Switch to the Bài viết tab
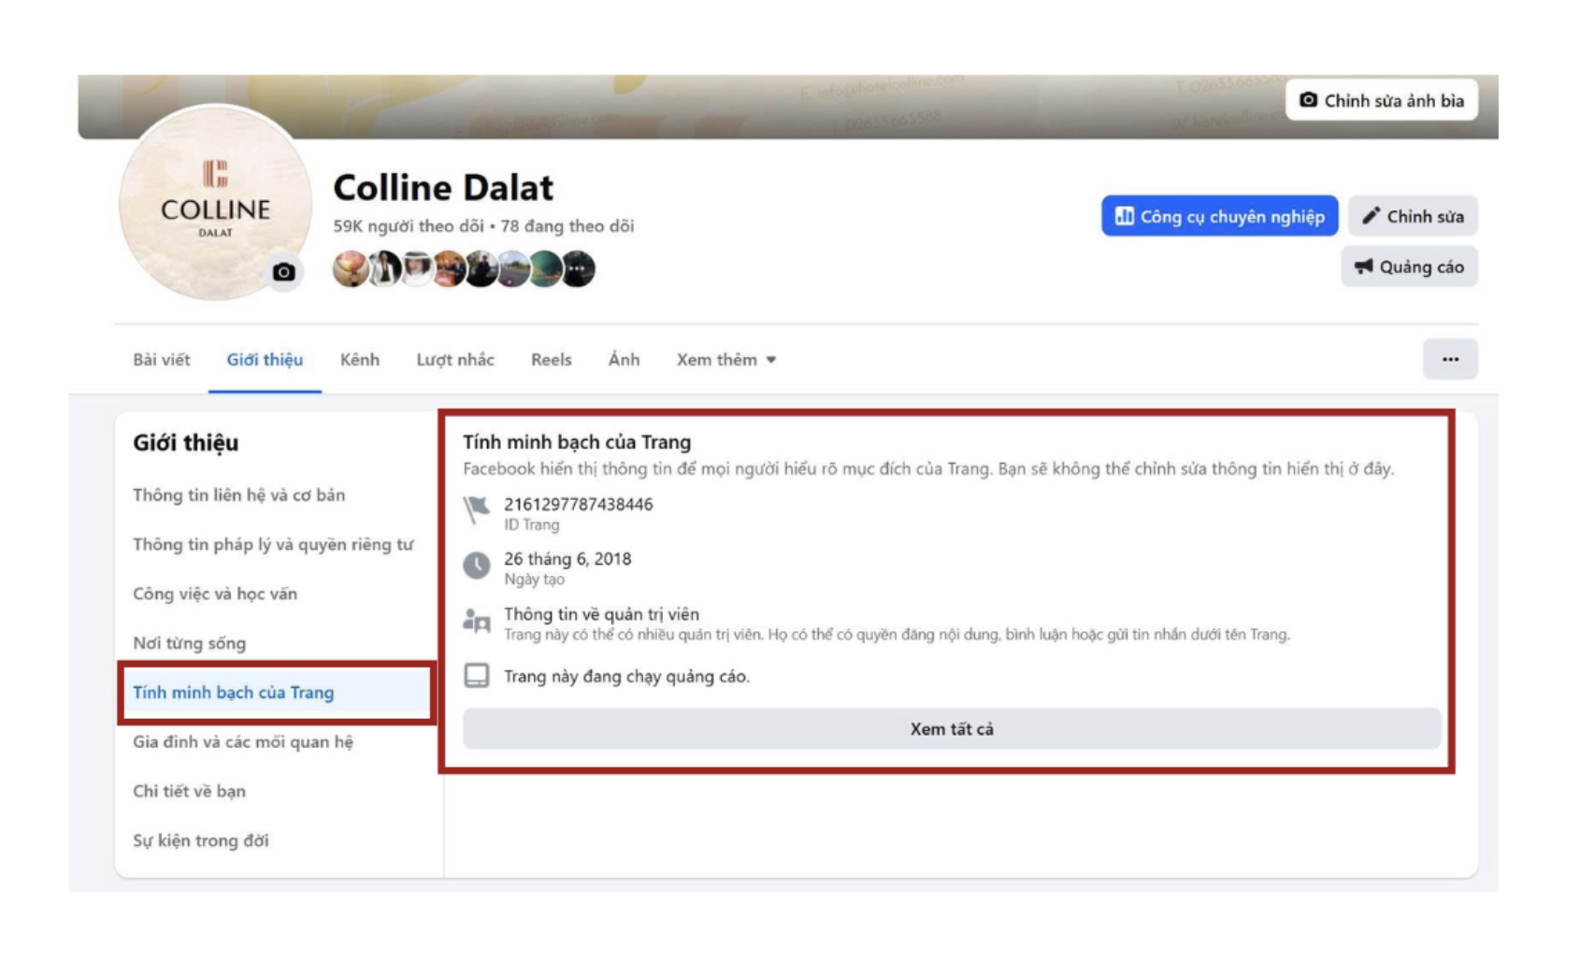 click(161, 360)
